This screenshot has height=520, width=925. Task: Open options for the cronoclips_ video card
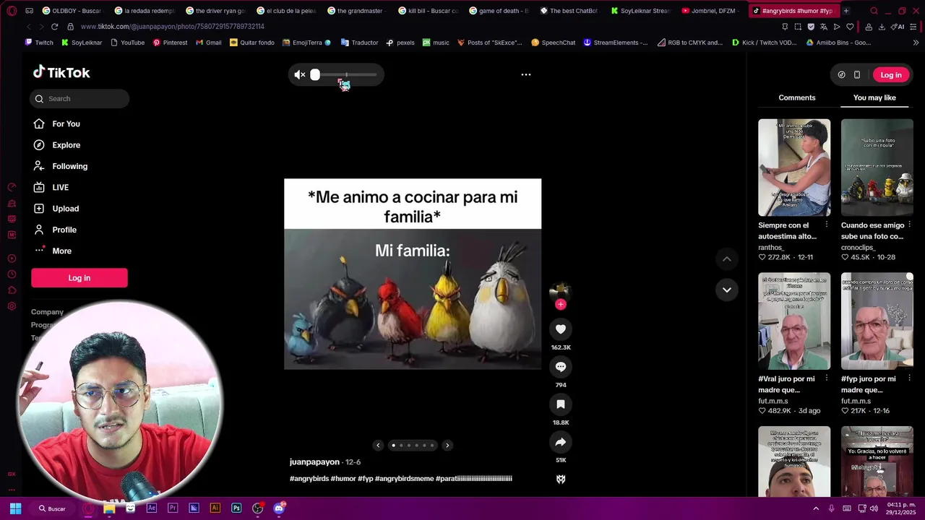click(909, 225)
